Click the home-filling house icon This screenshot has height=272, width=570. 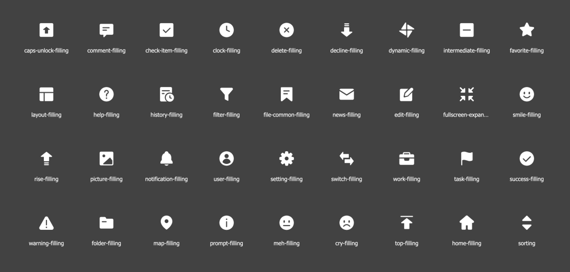[467, 222]
